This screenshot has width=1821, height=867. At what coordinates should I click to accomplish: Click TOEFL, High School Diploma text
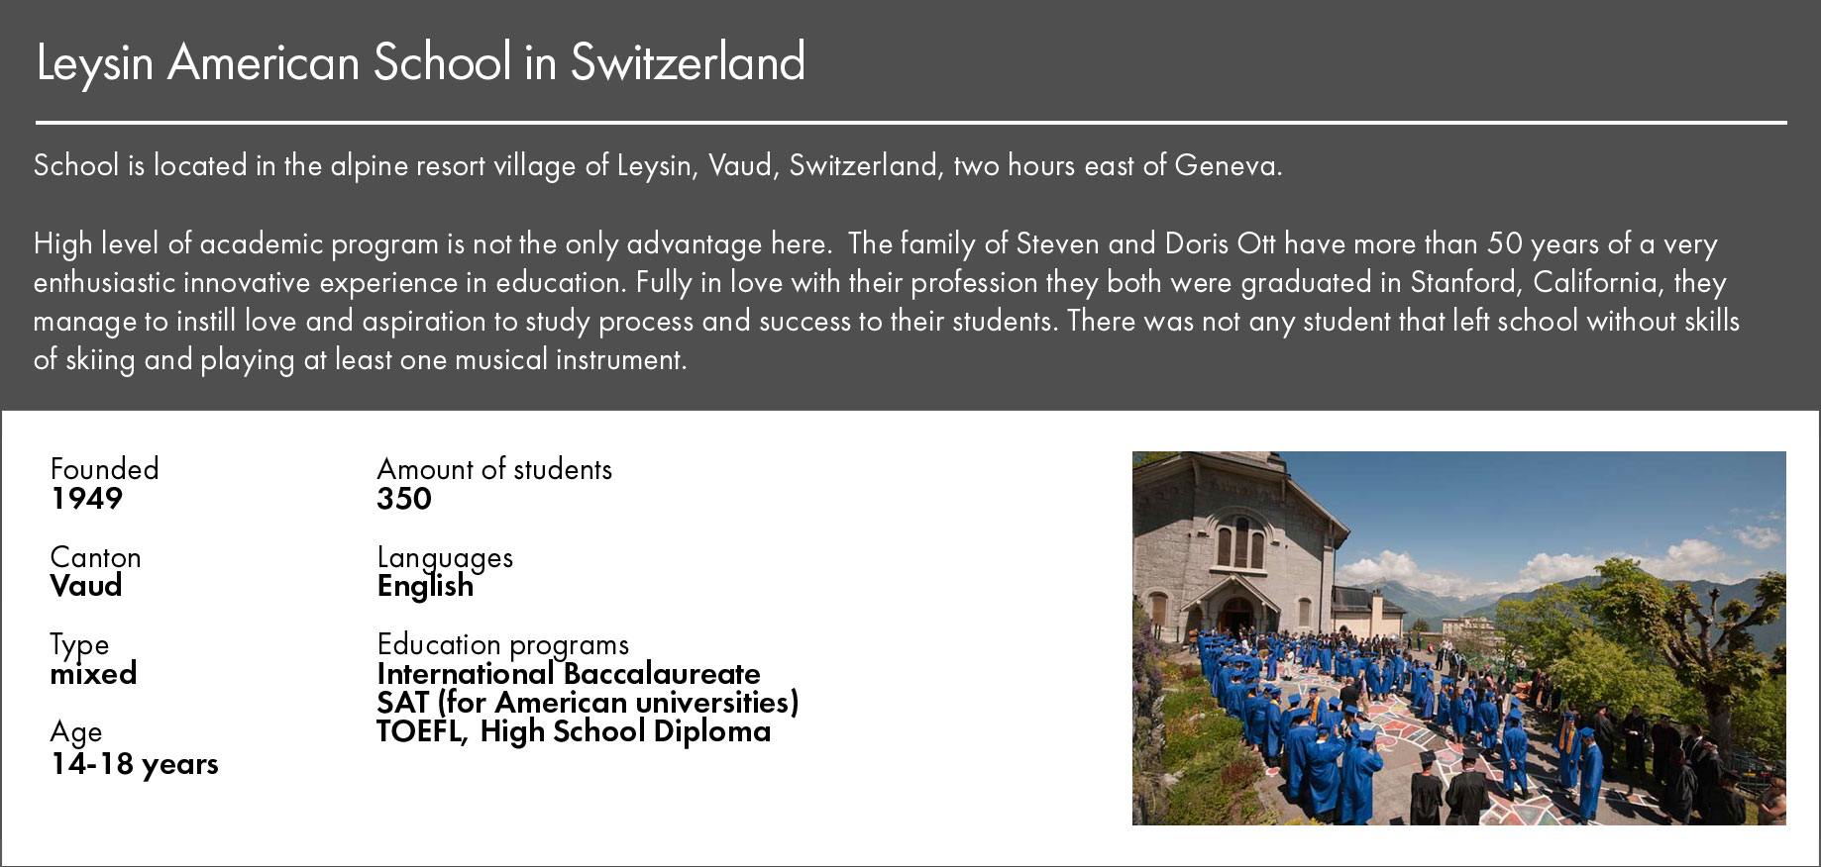coord(574,732)
